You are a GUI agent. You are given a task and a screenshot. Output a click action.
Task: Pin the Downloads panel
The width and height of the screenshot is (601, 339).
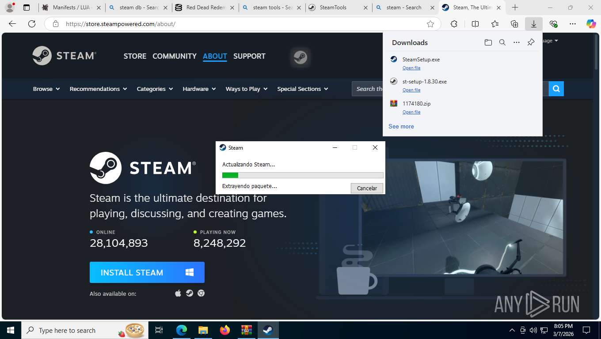coord(531,42)
